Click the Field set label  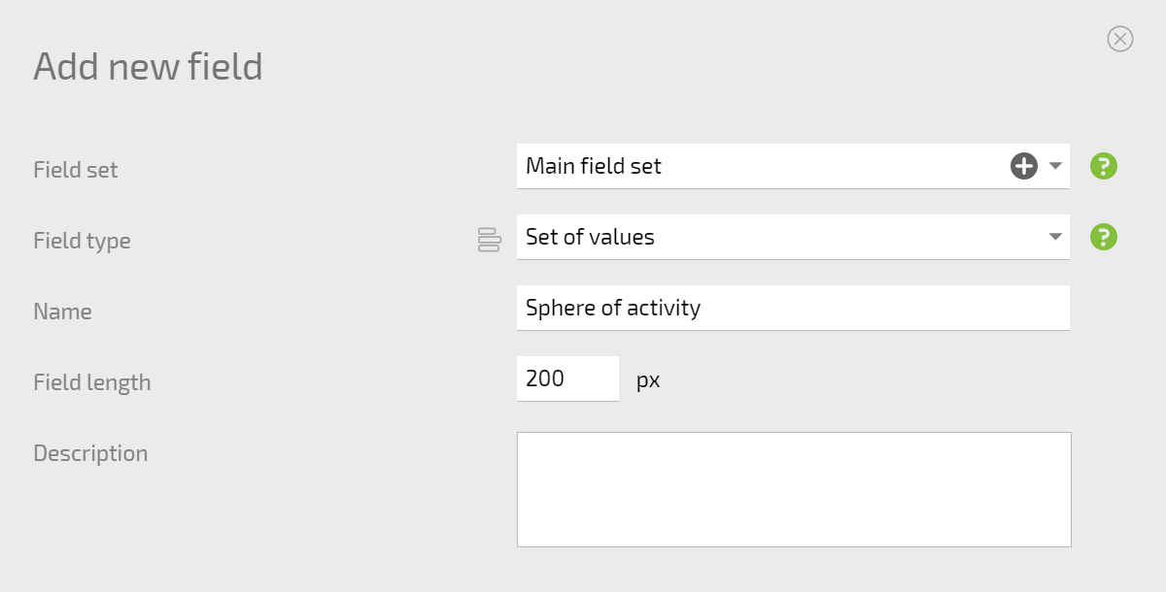[76, 170]
